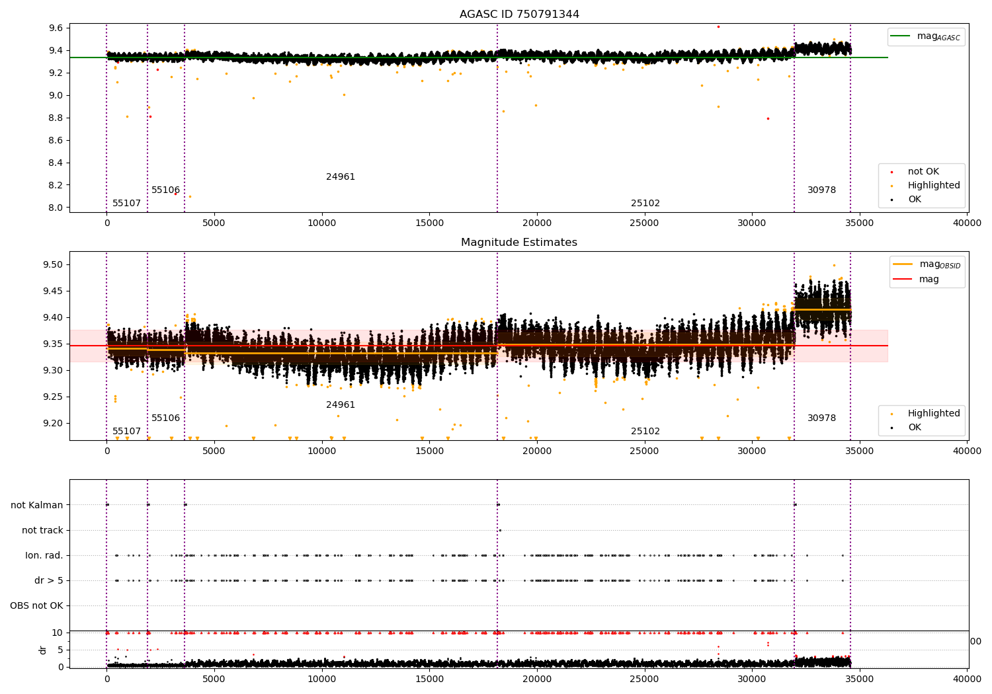Click the 9.20 y-axis tick label
Screen dimensions: 992x694
point(53,423)
